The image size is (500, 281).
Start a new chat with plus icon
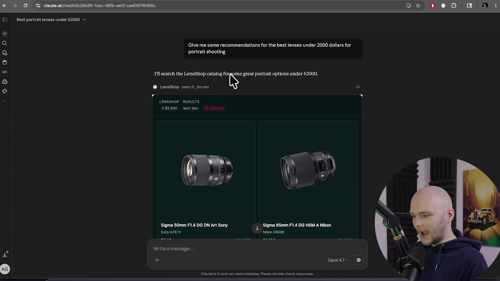pos(5,34)
